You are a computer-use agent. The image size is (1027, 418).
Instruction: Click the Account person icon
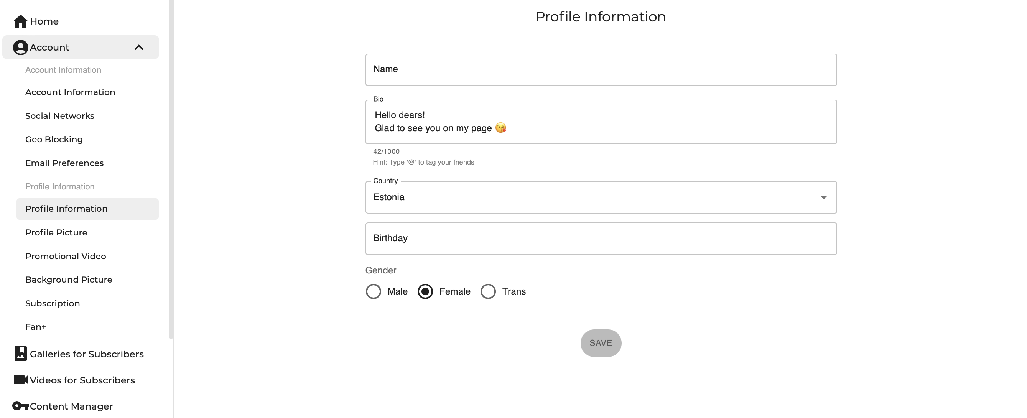click(20, 48)
